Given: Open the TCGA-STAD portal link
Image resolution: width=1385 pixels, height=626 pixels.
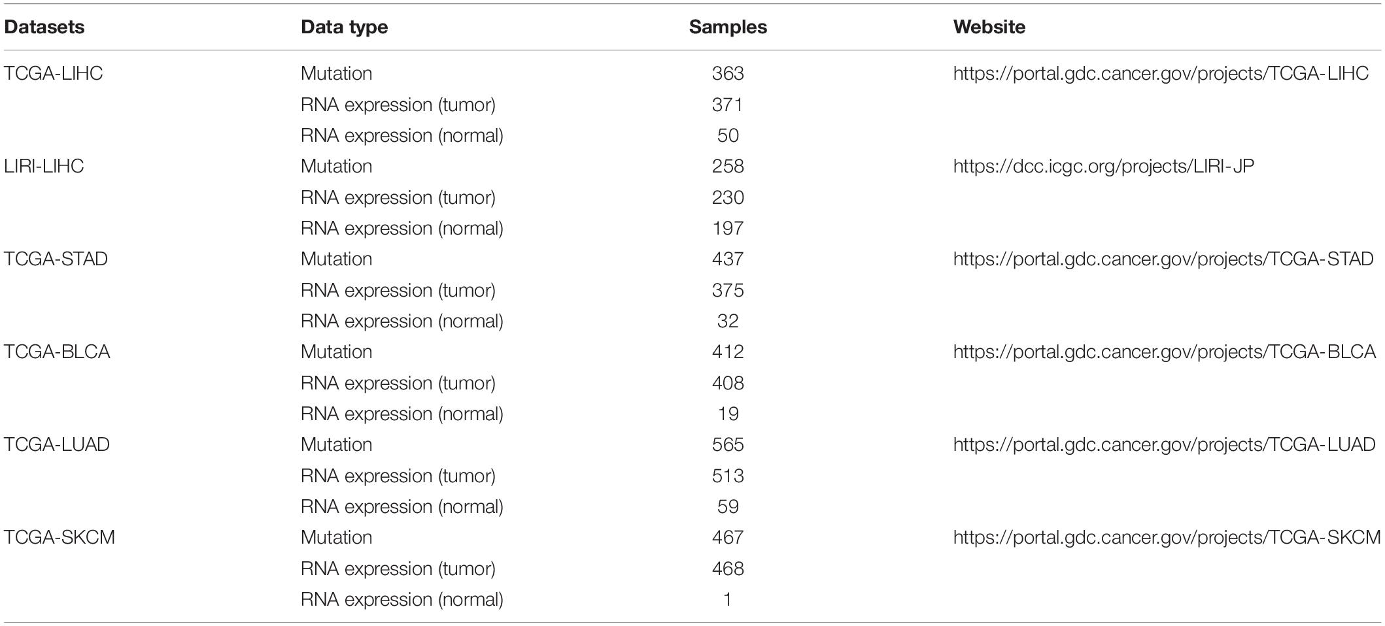Looking at the screenshot, I should [1163, 259].
